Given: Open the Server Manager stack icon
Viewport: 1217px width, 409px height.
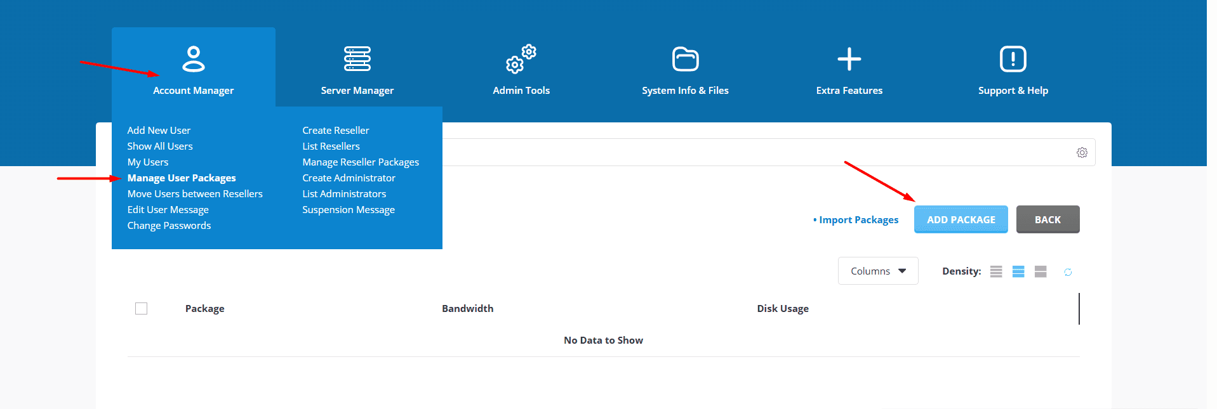Looking at the screenshot, I should (357, 59).
